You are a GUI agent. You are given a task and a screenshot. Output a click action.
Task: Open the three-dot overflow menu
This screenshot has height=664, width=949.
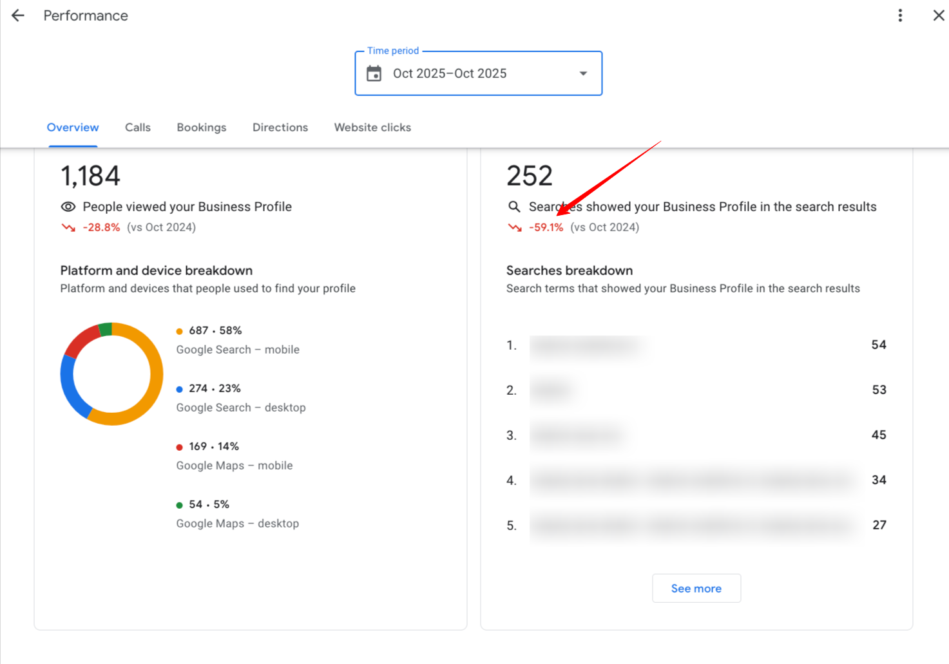point(900,15)
